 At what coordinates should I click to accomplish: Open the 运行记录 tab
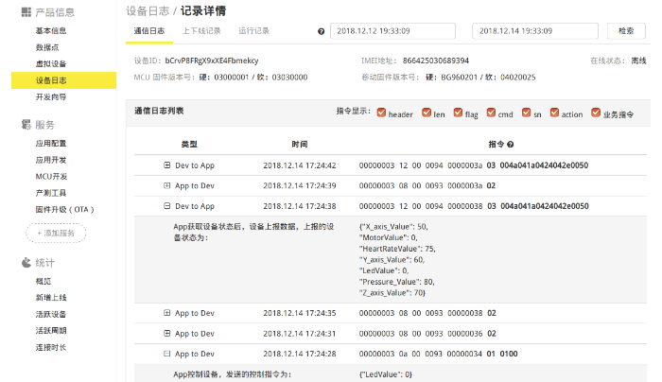[253, 31]
